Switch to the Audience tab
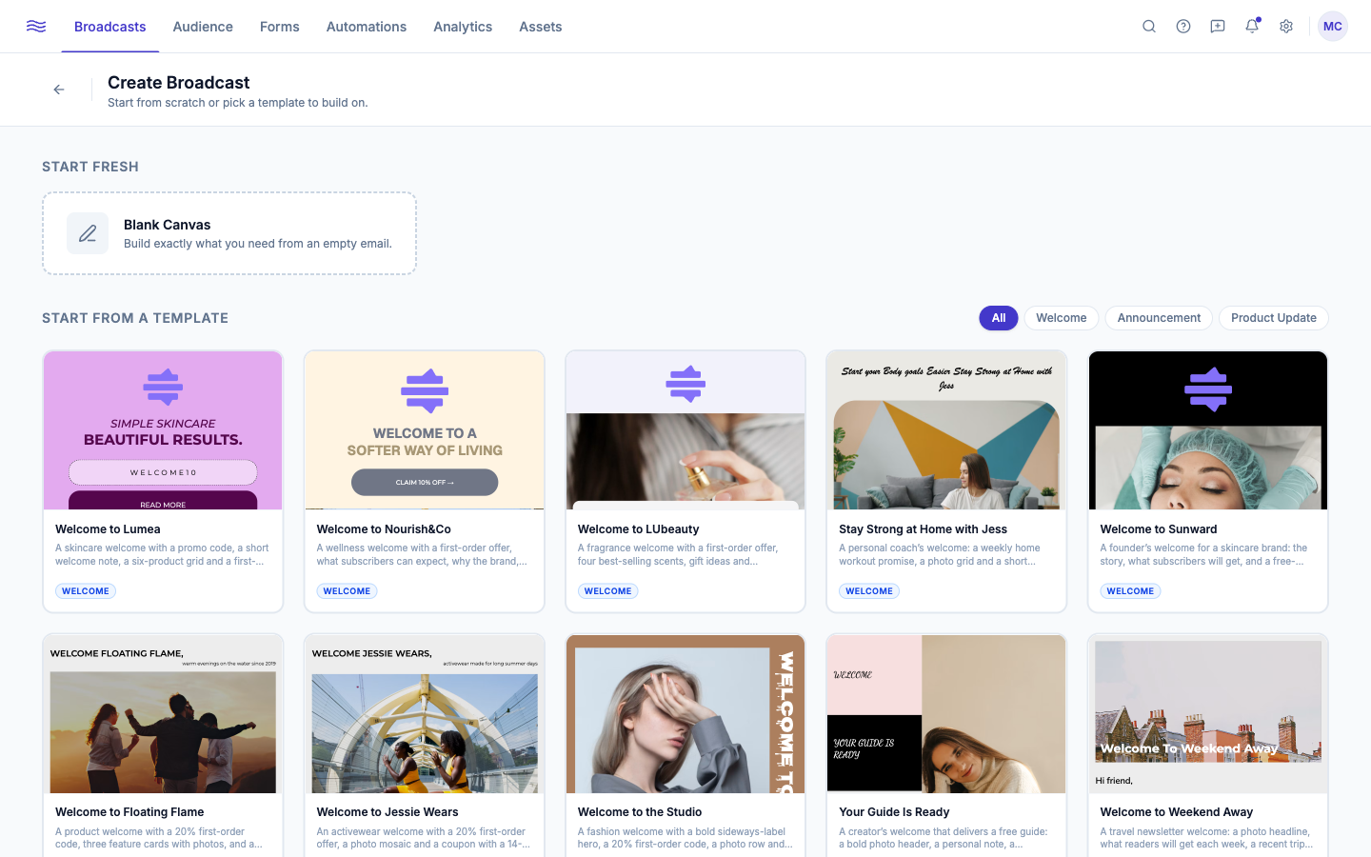The width and height of the screenshot is (1371, 857). 203,27
